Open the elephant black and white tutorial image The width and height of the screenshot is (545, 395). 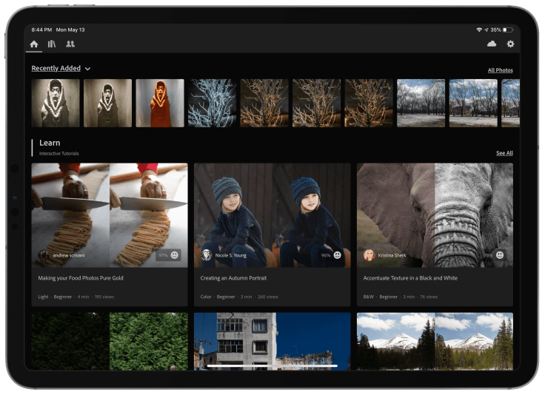[x=435, y=215]
